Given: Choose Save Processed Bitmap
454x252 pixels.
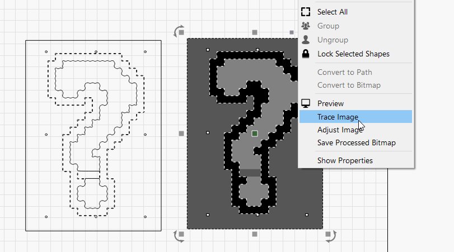Looking at the screenshot, I should (355, 142).
